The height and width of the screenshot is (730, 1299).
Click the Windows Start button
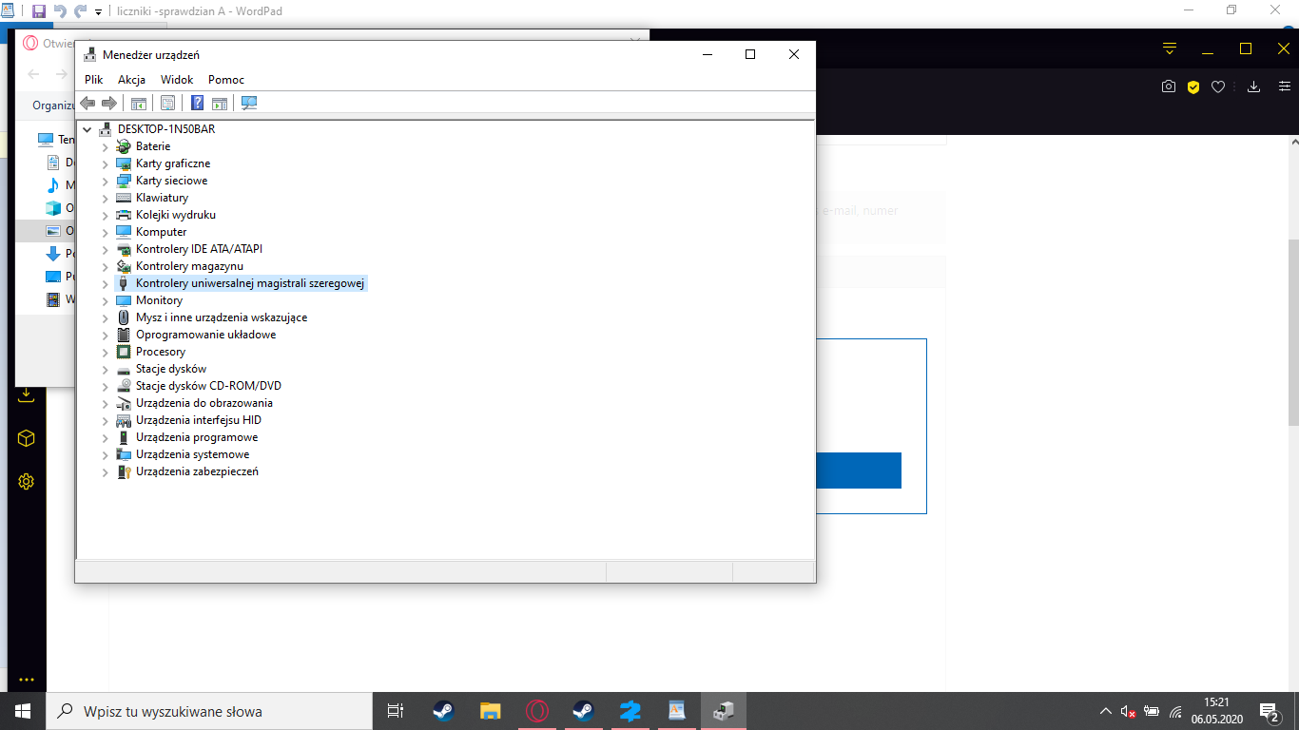pos(23,711)
